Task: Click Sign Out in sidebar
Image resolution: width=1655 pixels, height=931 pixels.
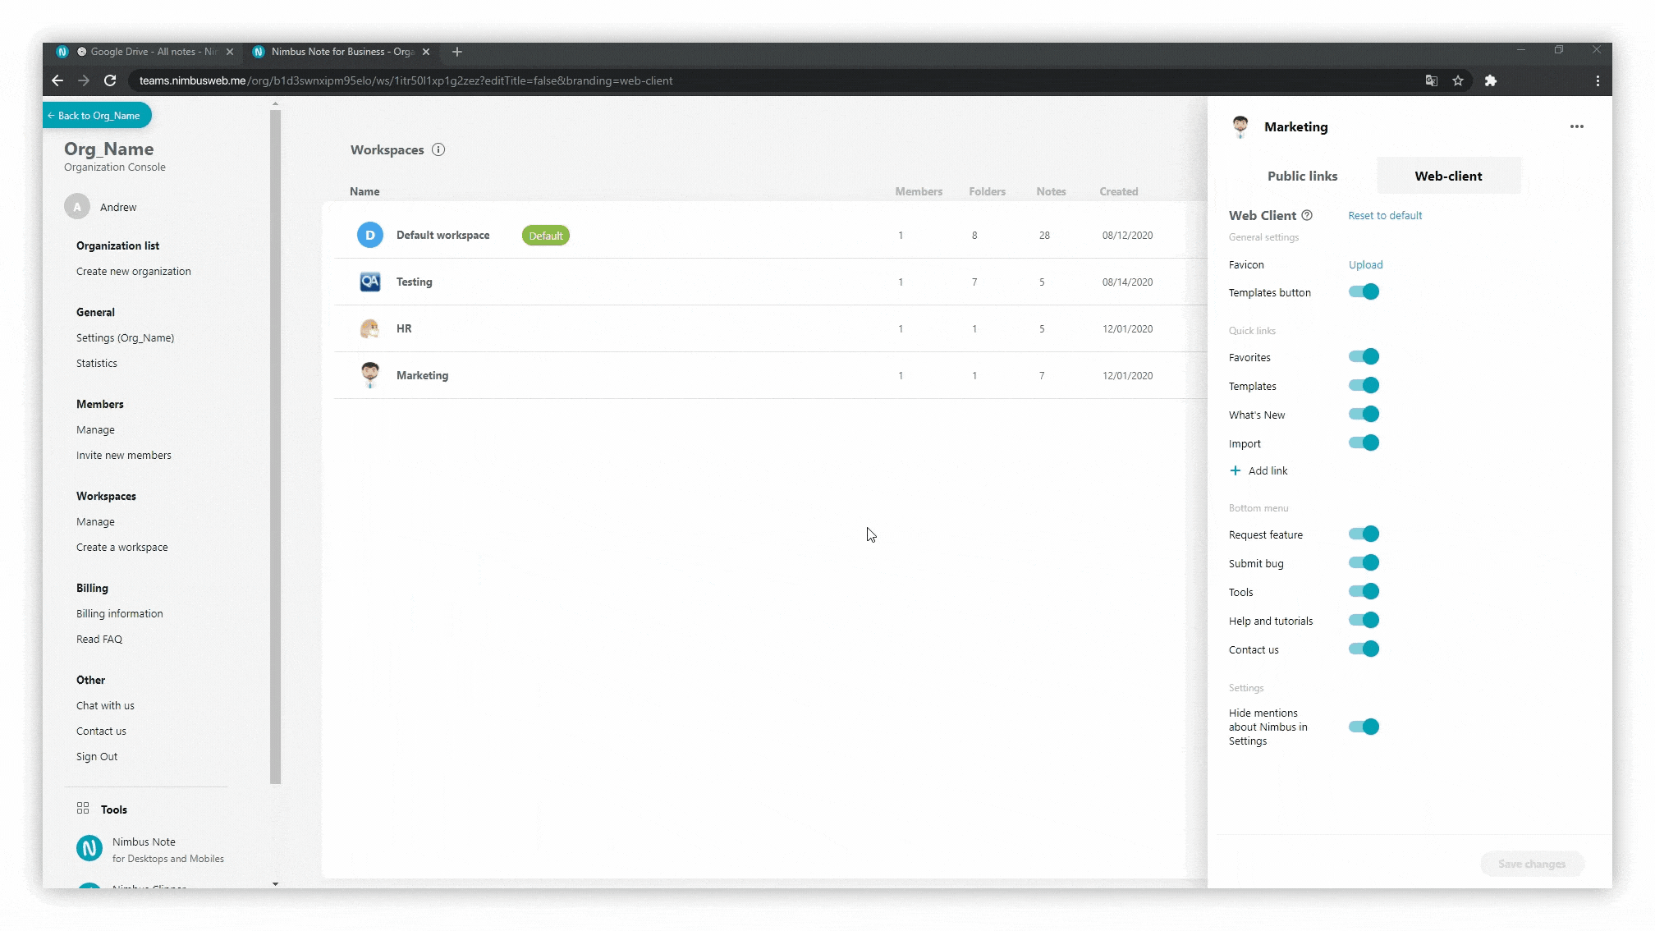Action: 97,756
